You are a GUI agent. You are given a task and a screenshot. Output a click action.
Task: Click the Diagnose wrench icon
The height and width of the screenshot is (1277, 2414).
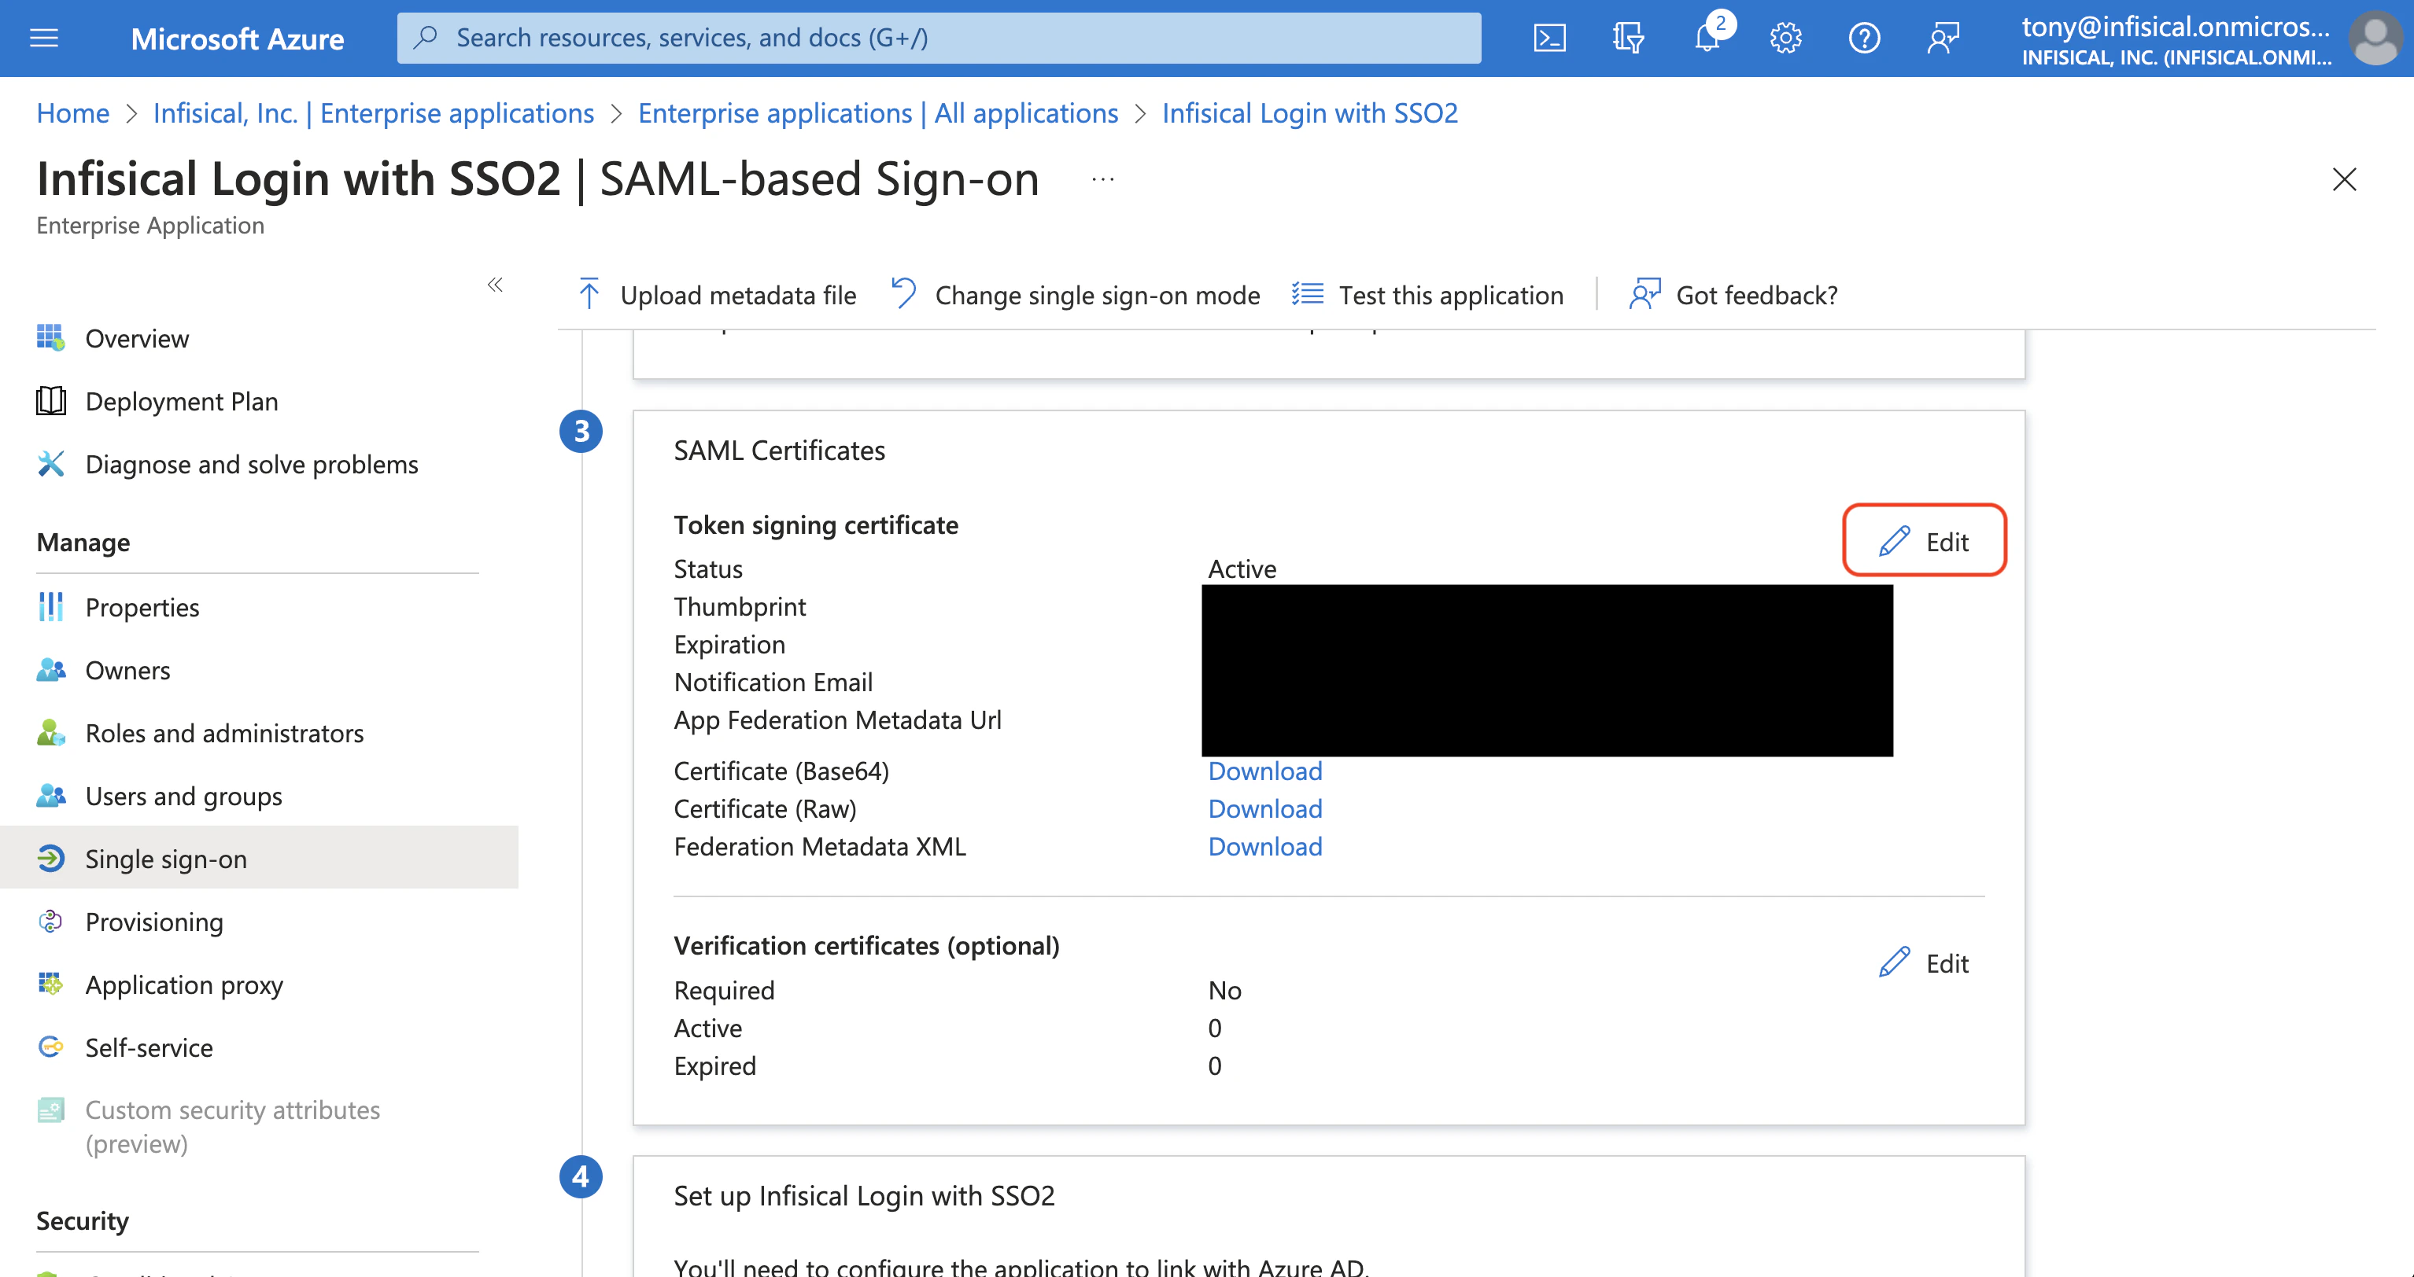pos(50,463)
